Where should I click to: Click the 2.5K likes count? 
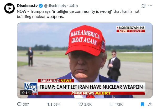88,104
